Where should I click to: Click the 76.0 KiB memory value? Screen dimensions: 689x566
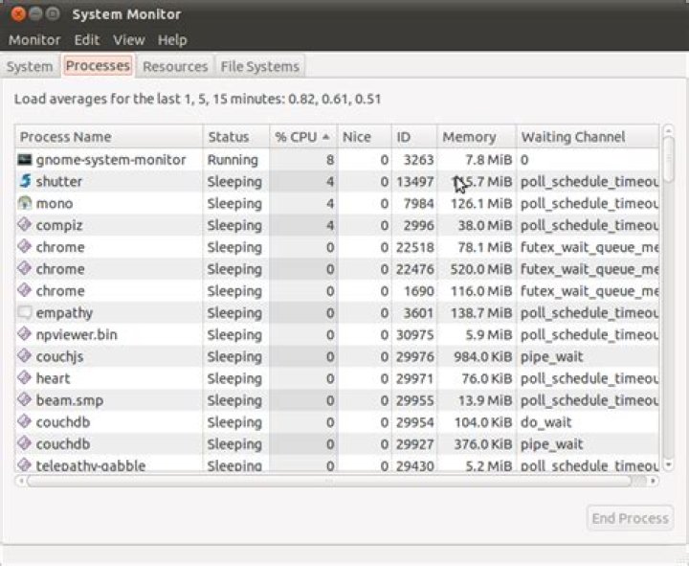point(487,378)
